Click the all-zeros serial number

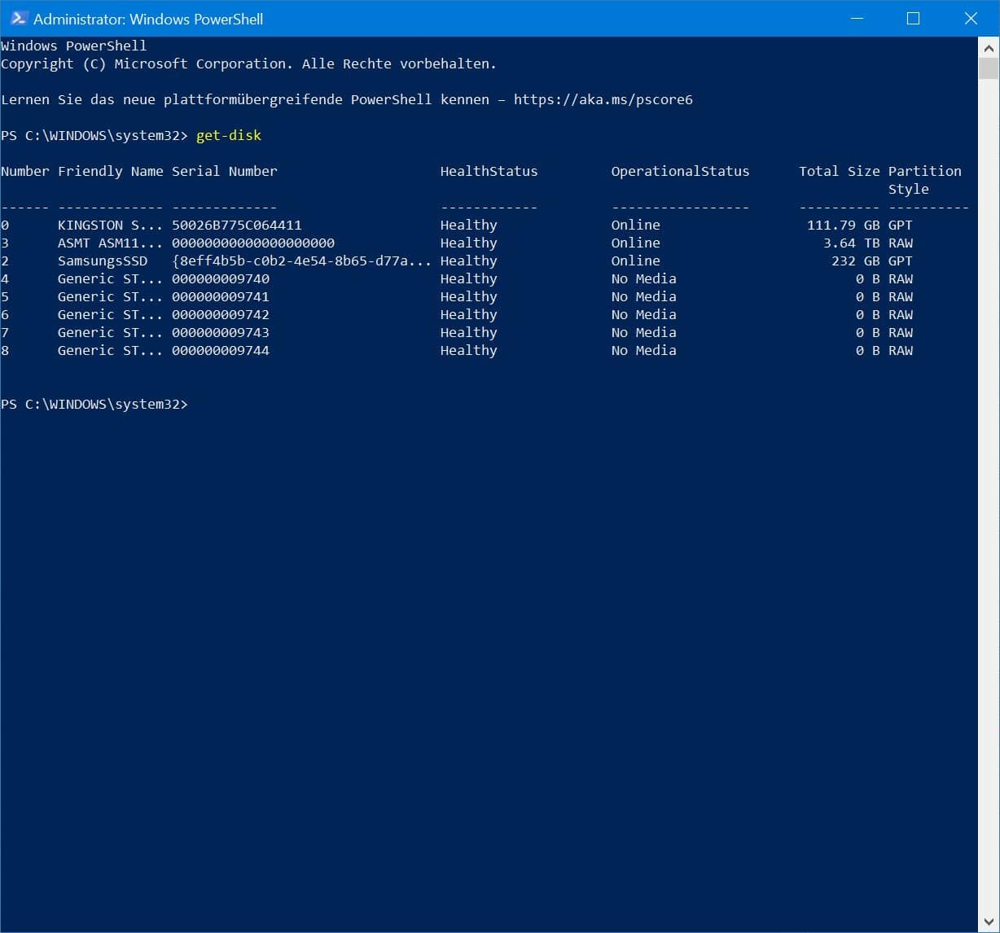coord(253,243)
